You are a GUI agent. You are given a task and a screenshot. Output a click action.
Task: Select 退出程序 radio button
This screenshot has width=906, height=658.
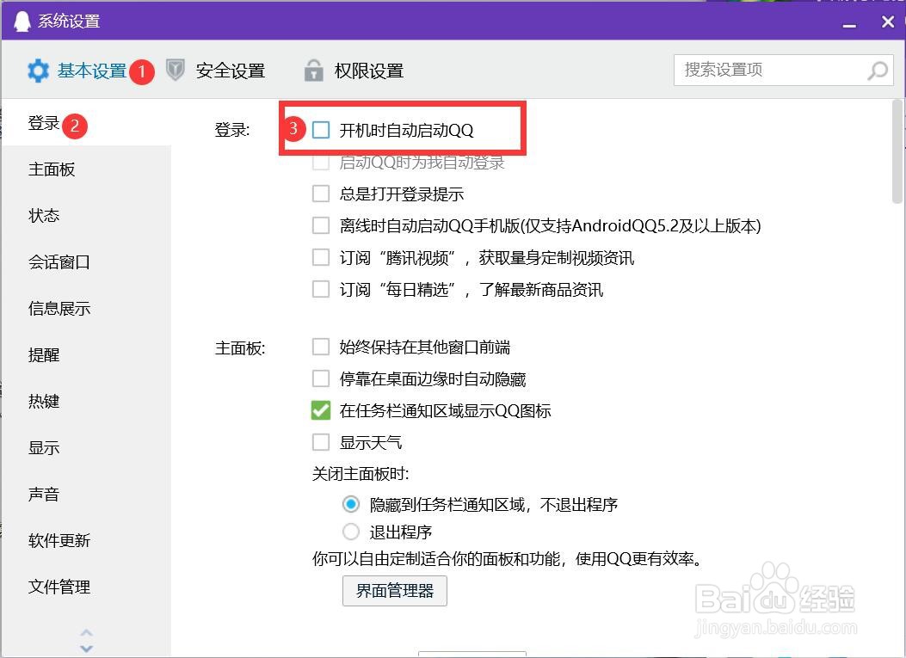point(351,532)
